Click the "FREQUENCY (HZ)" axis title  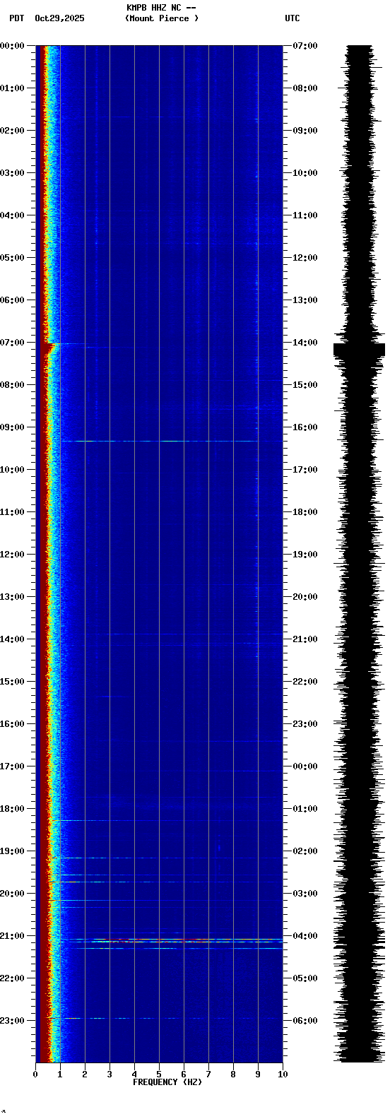pyautogui.click(x=167, y=1082)
